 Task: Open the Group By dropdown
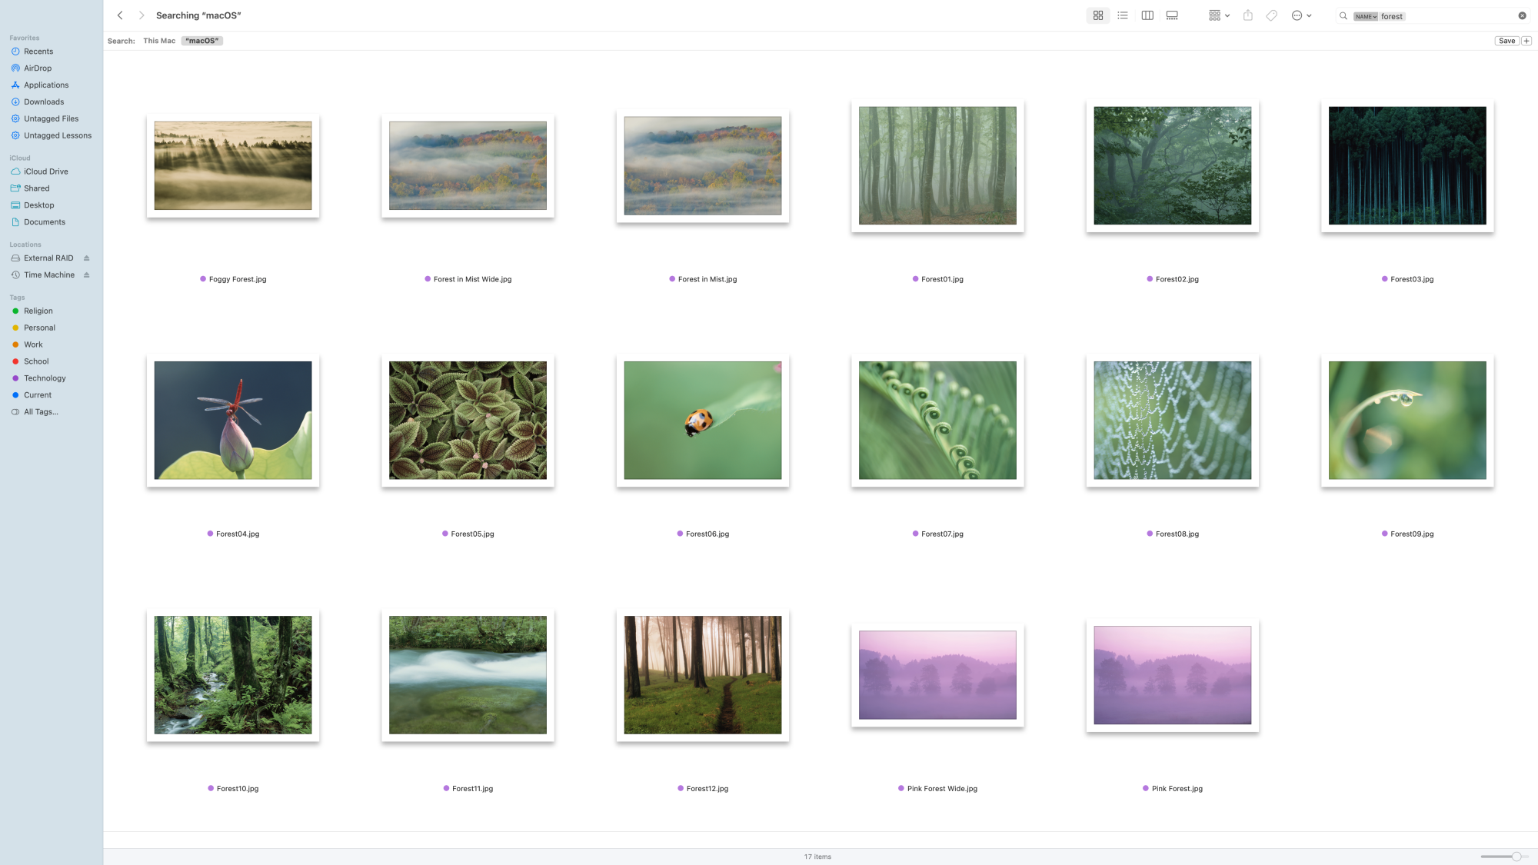tap(1219, 15)
